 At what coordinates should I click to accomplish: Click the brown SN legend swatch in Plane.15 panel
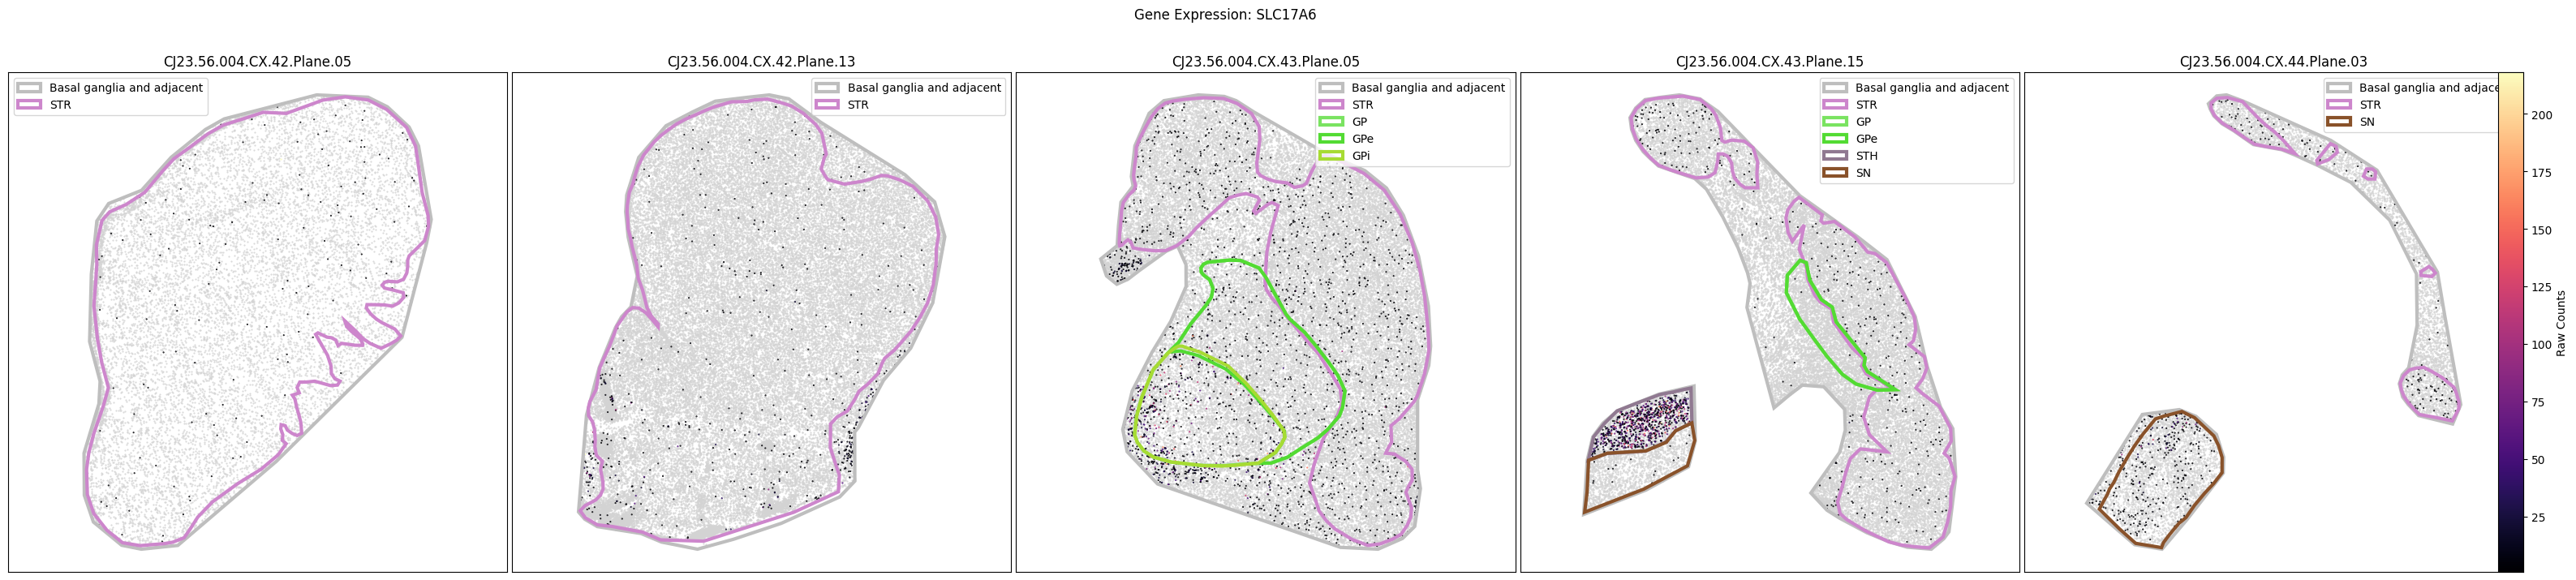point(1835,174)
